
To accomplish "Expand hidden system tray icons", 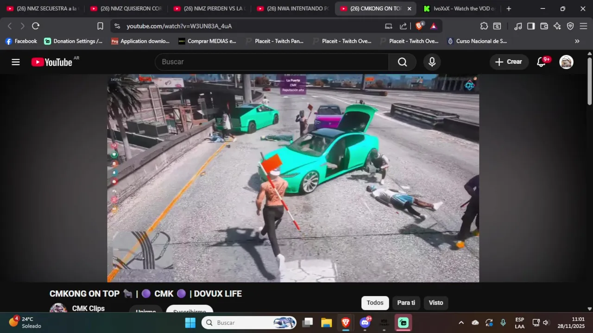I will [x=461, y=322].
